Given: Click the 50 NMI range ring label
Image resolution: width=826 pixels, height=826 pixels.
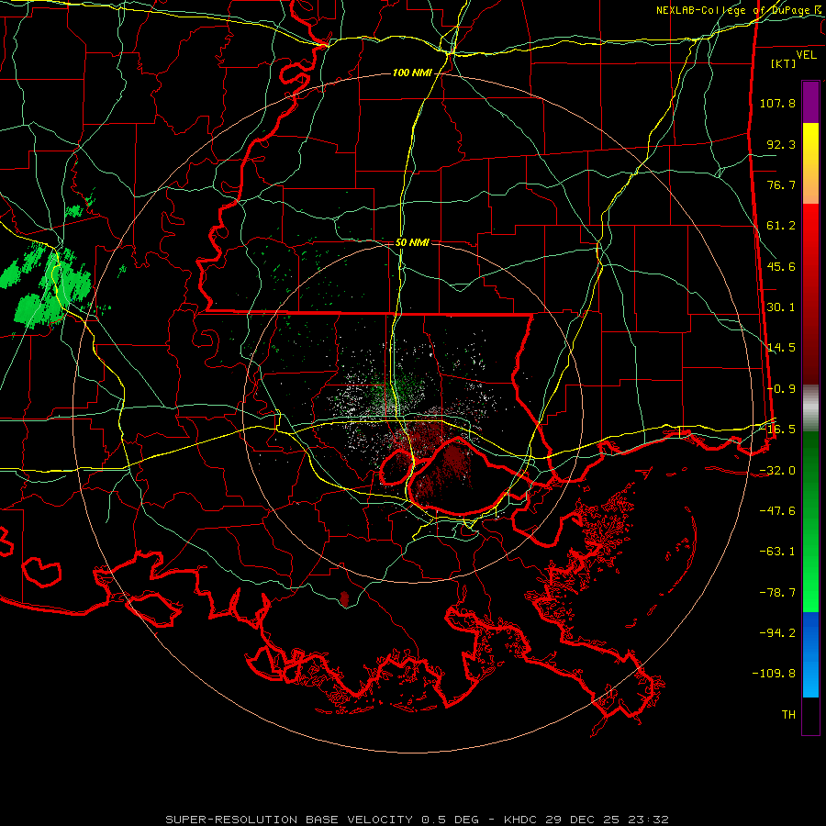Looking at the screenshot, I should tap(412, 242).
